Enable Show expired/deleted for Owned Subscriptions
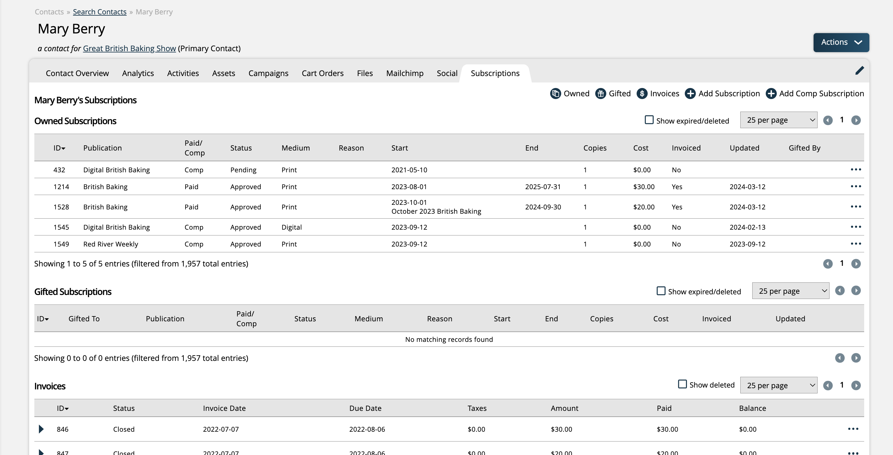 [649, 120]
